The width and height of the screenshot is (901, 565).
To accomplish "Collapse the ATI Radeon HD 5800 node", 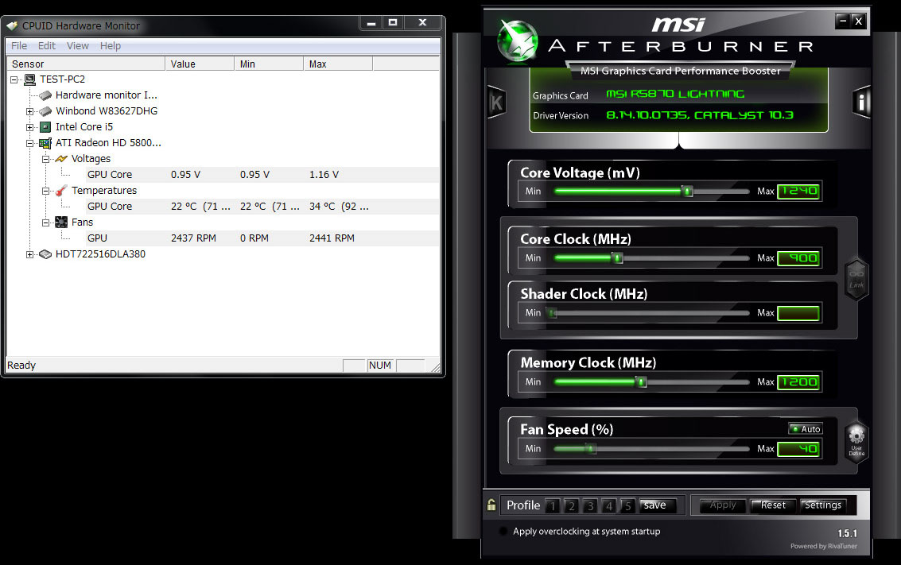I will coord(30,144).
